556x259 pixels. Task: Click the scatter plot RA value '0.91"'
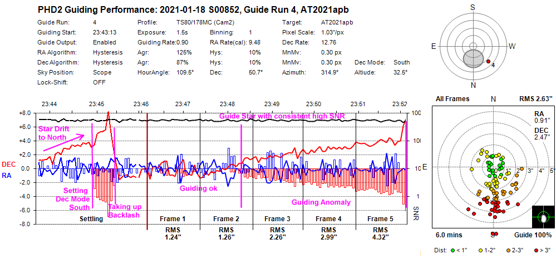click(x=541, y=119)
